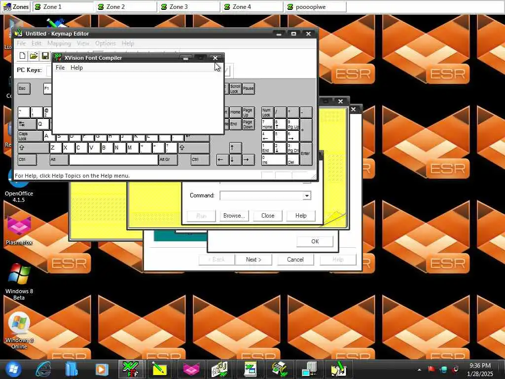The image size is (505, 379).
Task: Click the Open folder icon in Keymap Editor toolbar
Action: pyautogui.click(x=34, y=56)
